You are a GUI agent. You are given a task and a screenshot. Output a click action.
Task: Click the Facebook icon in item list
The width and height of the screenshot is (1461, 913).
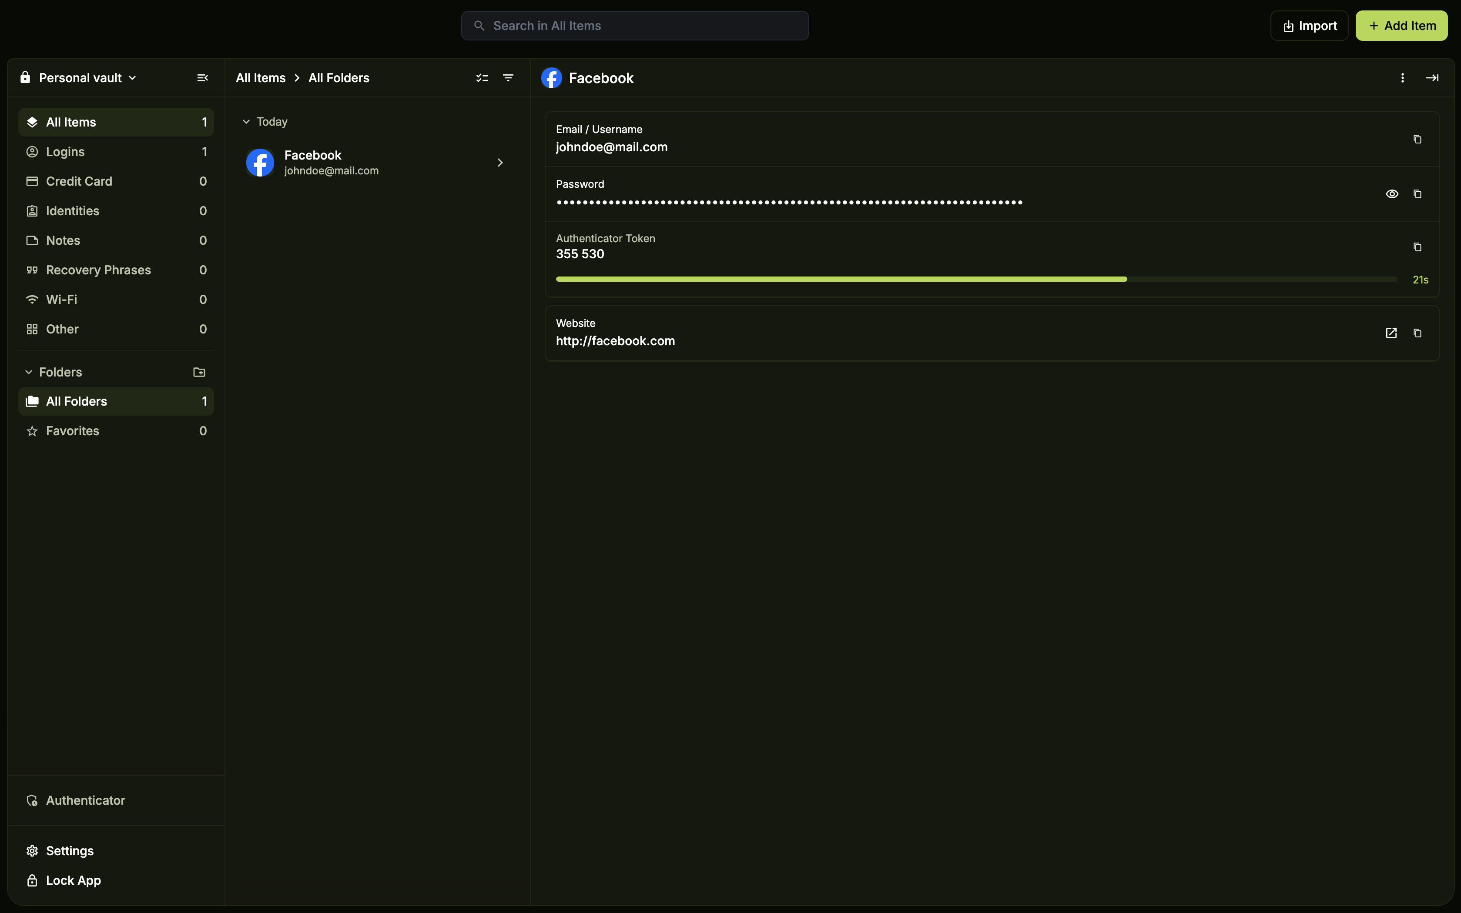coord(260,163)
